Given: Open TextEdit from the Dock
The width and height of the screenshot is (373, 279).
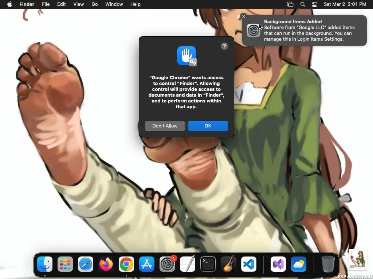Looking at the screenshot, I should click(188, 264).
